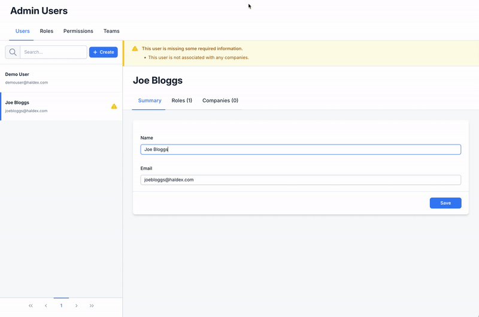Screen dimensions: 479x317
Task: Click the warning triangle in the yellow banner
Action: pos(135,48)
